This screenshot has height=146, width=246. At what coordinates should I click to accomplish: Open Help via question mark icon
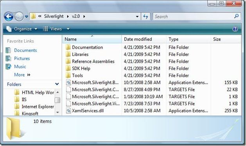(235, 29)
